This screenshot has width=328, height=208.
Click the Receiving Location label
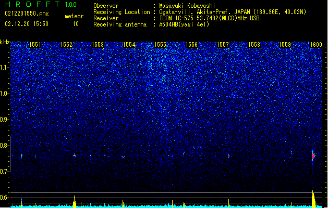(122, 12)
